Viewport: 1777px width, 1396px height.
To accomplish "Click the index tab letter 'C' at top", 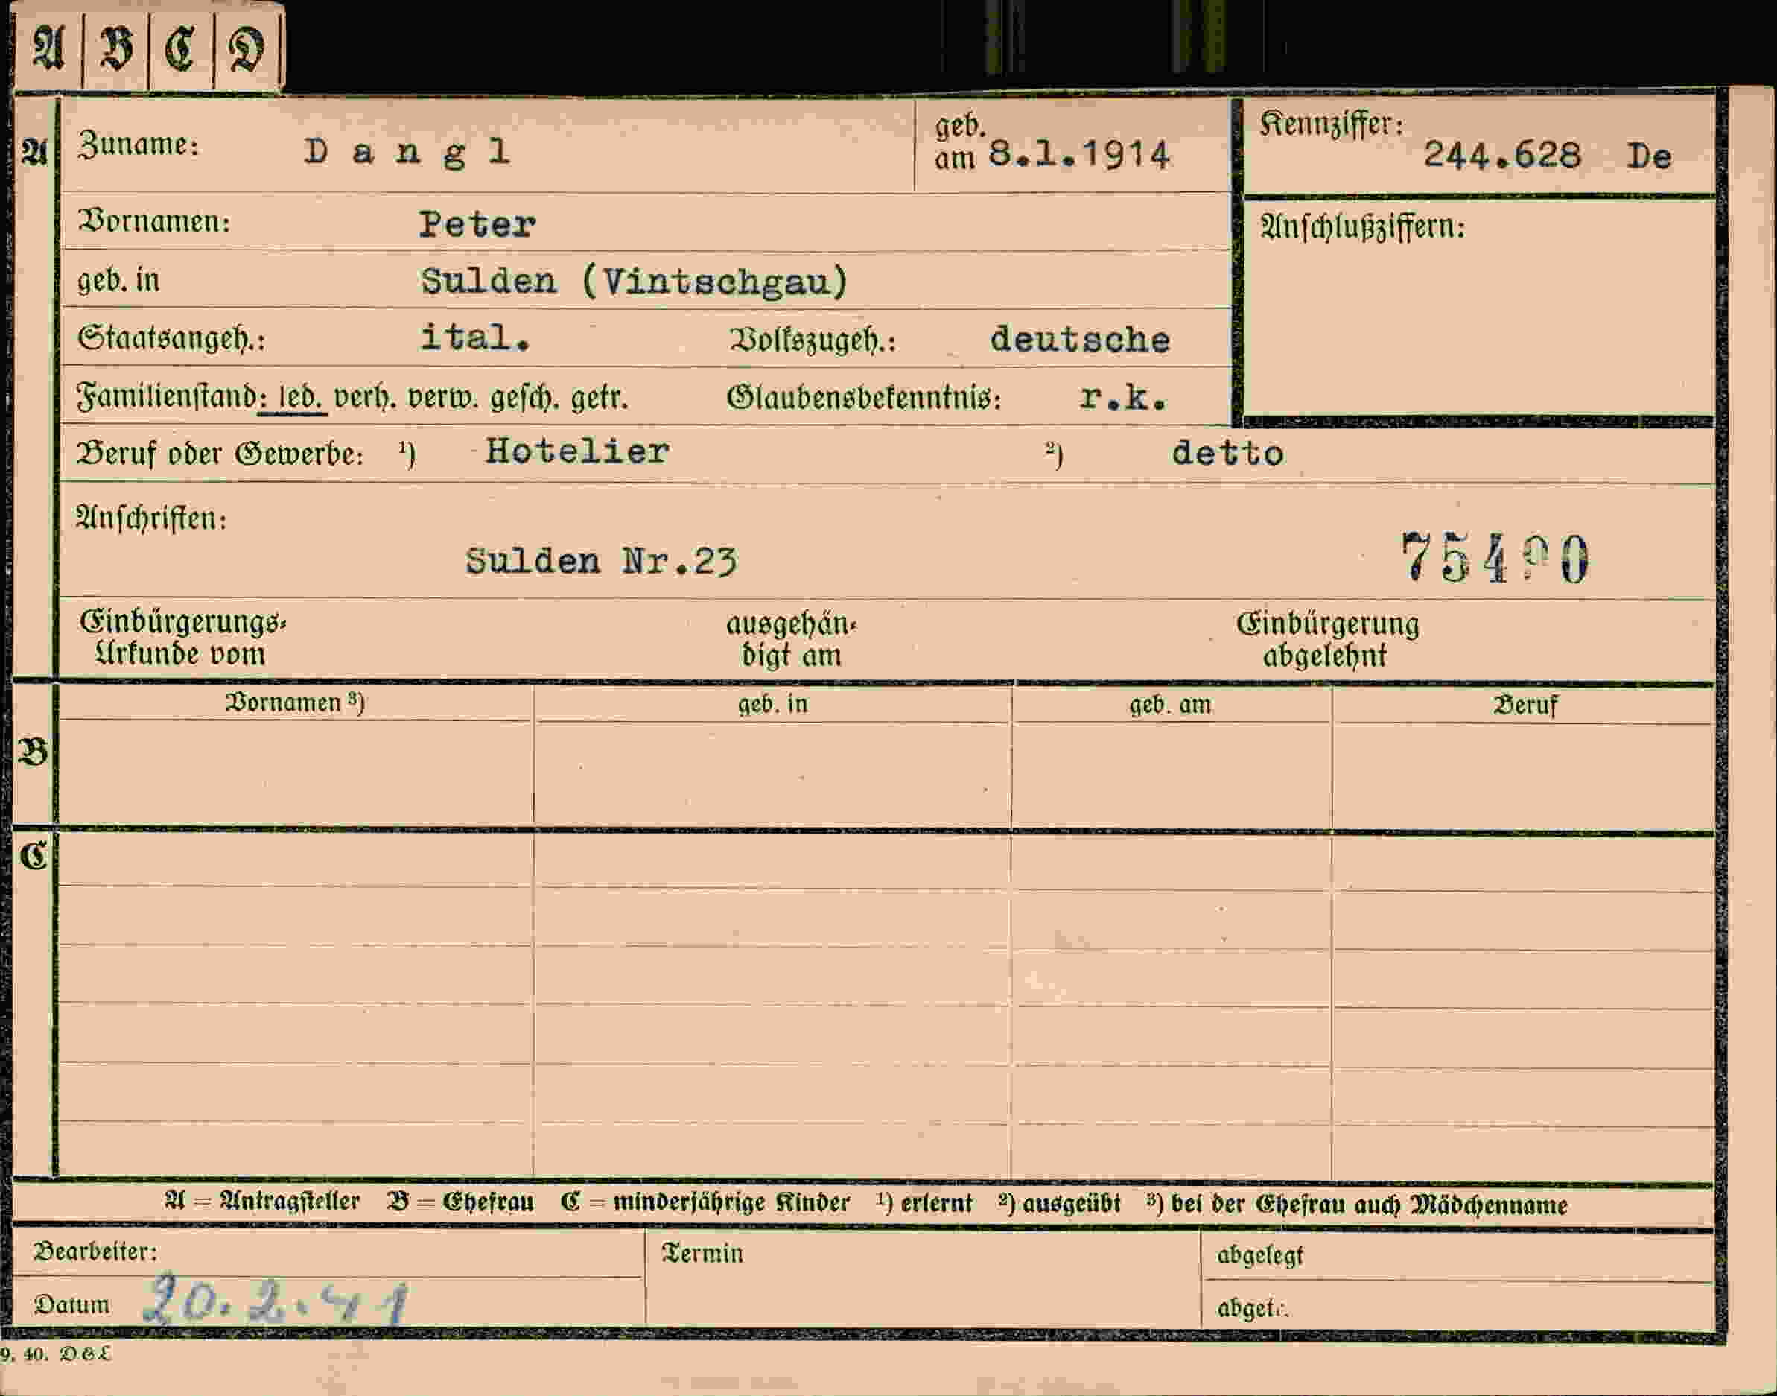I will [x=179, y=48].
